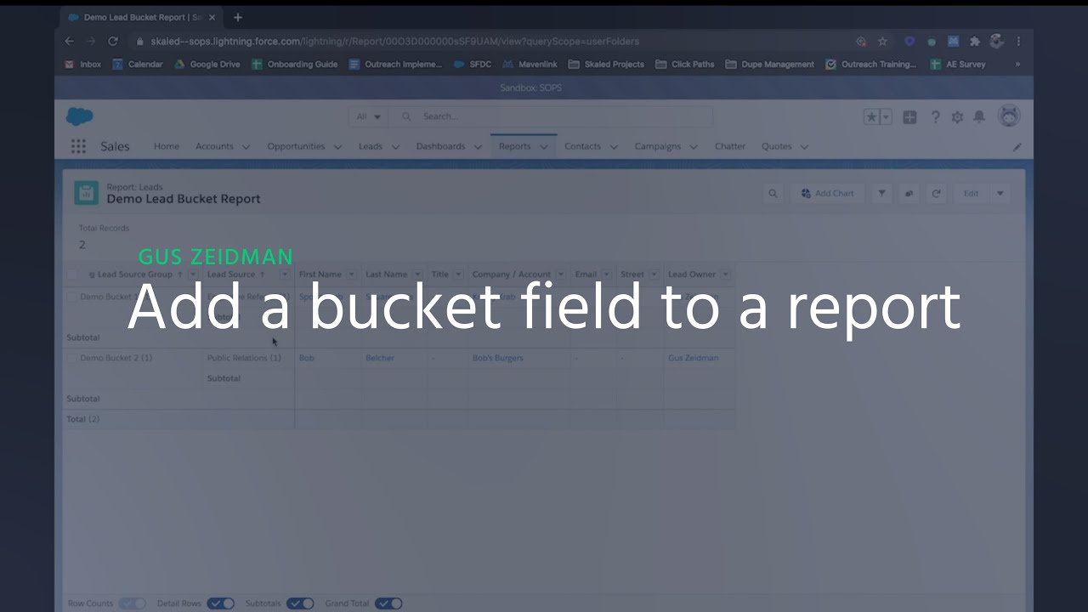Open the Chatter tab

click(x=729, y=146)
